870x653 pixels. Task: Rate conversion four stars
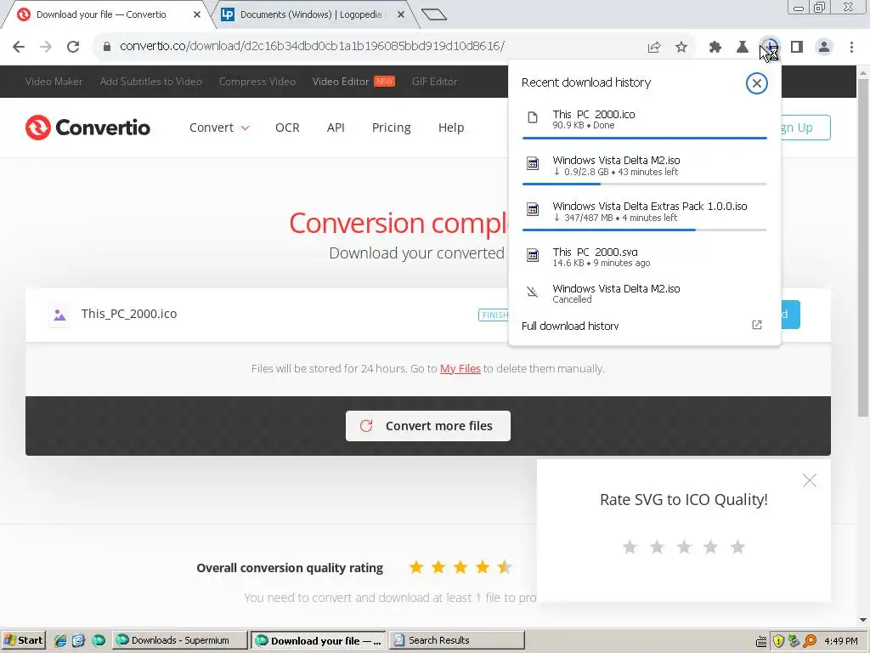click(711, 547)
